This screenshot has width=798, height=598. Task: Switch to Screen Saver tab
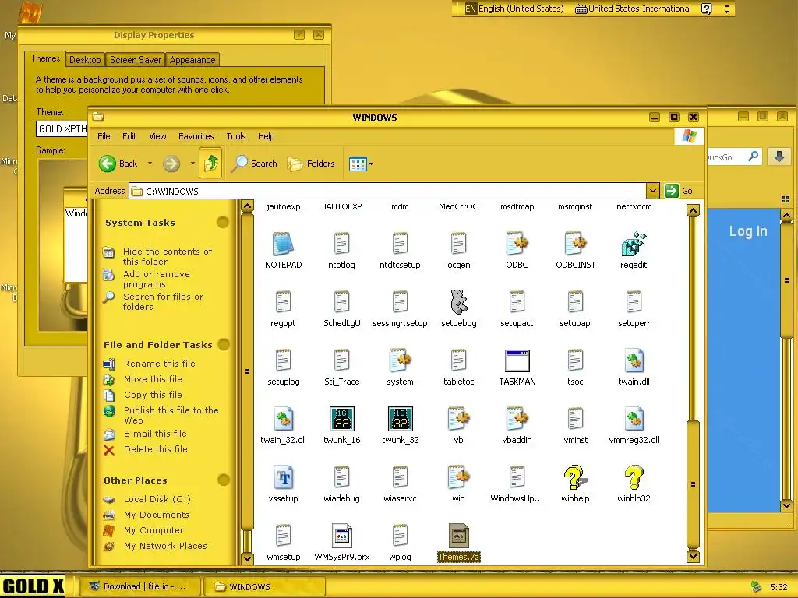136,60
